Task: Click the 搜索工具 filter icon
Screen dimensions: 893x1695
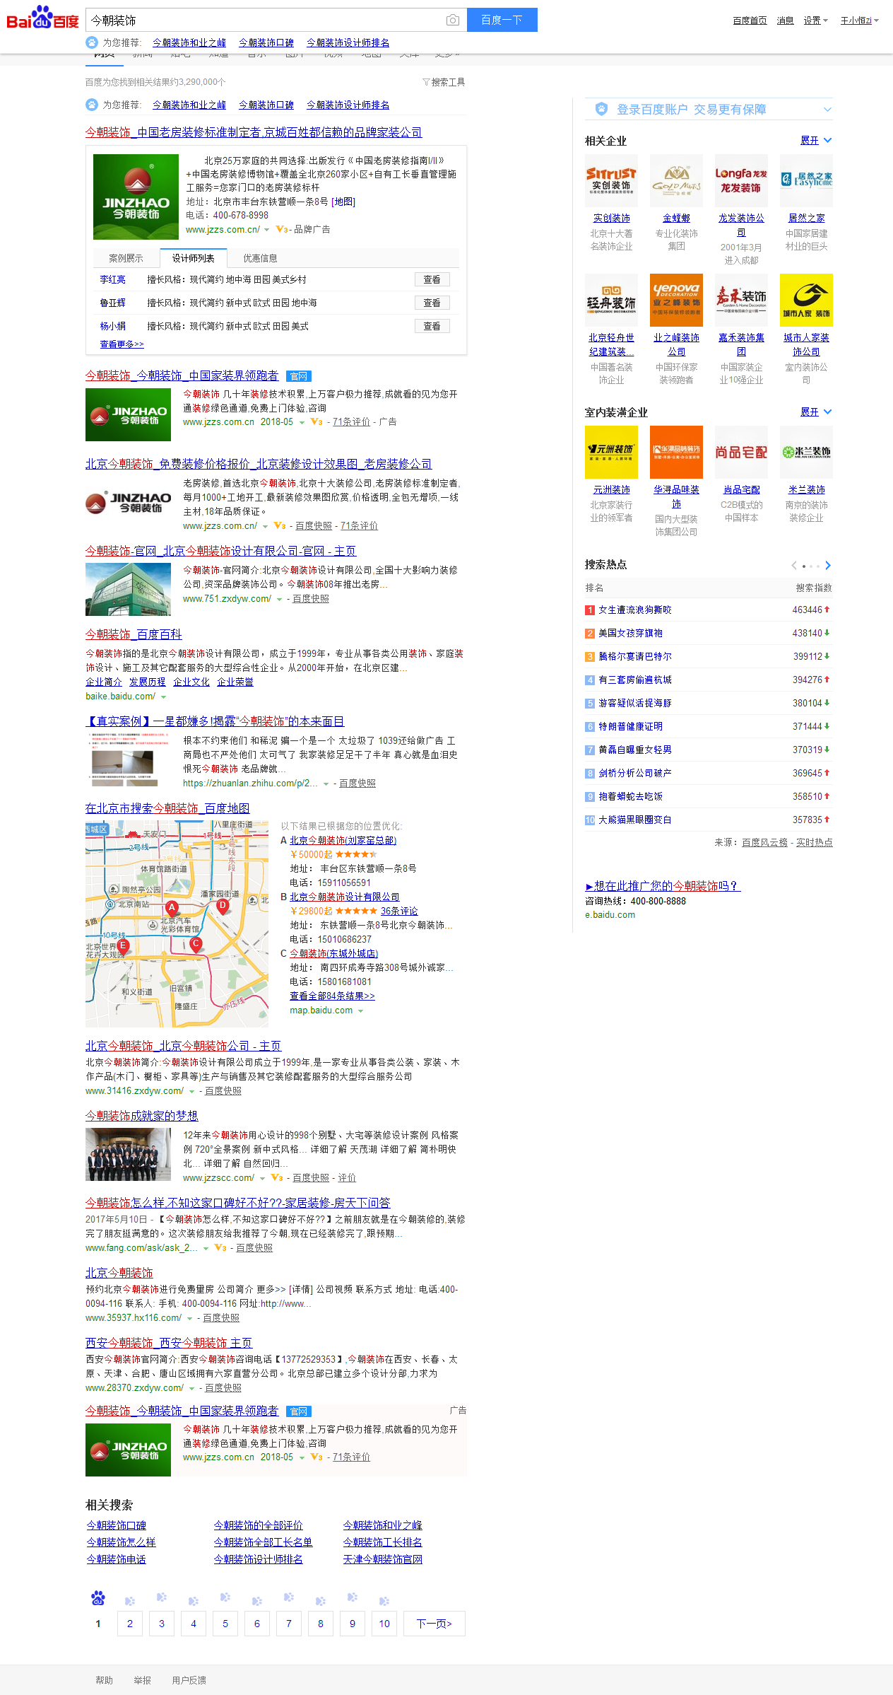Action: point(426,82)
